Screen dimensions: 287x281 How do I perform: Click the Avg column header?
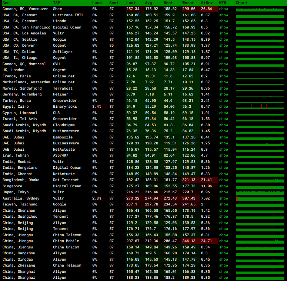click(x=148, y=3)
